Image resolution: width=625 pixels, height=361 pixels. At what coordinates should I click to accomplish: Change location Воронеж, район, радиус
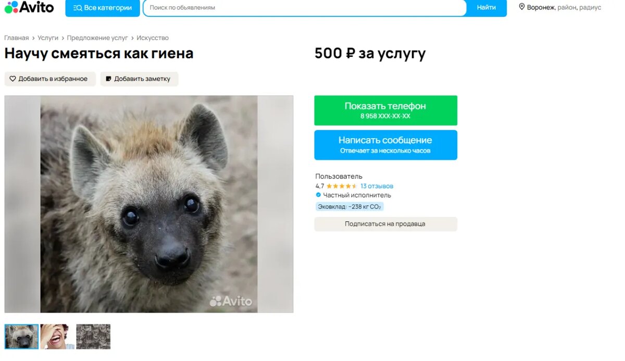click(560, 7)
